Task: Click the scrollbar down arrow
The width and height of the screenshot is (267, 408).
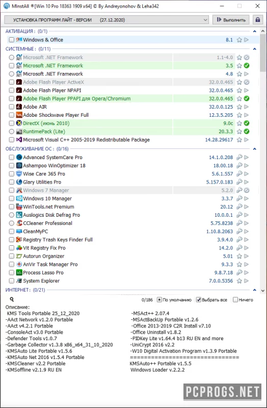Action: click(x=262, y=291)
